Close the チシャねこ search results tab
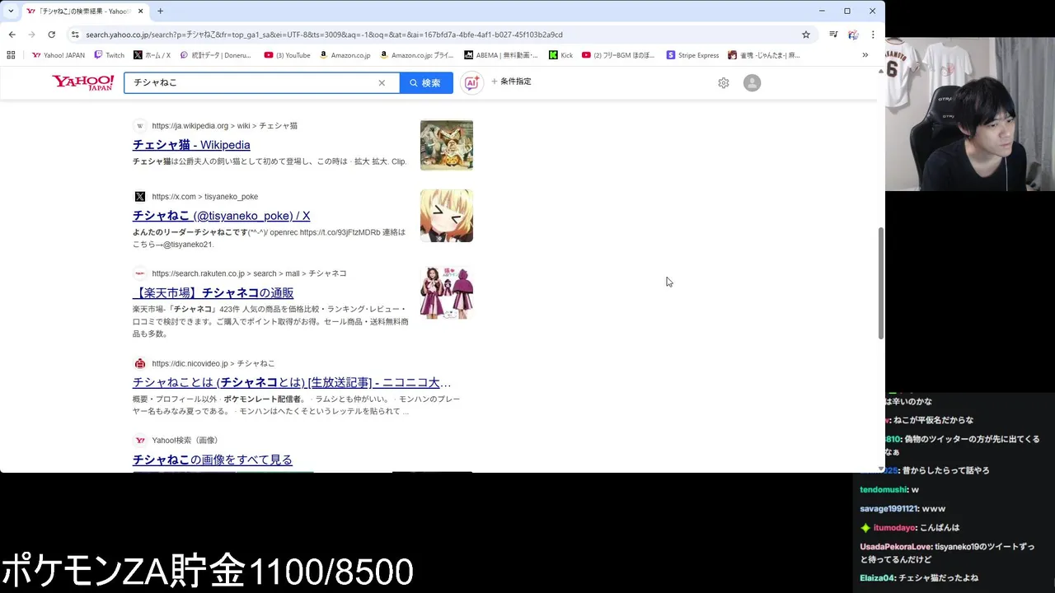Screen dimensions: 1055x593 [x=140, y=11]
